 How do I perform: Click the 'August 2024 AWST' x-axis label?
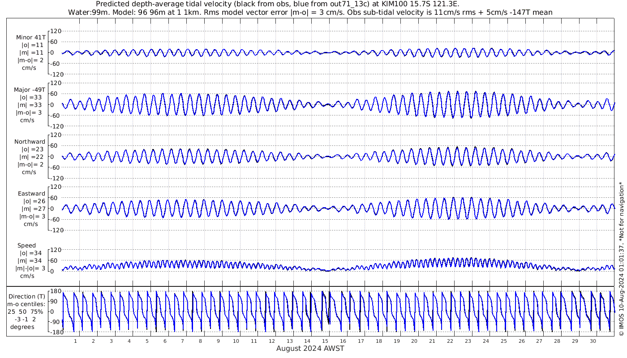pyautogui.click(x=310, y=349)
